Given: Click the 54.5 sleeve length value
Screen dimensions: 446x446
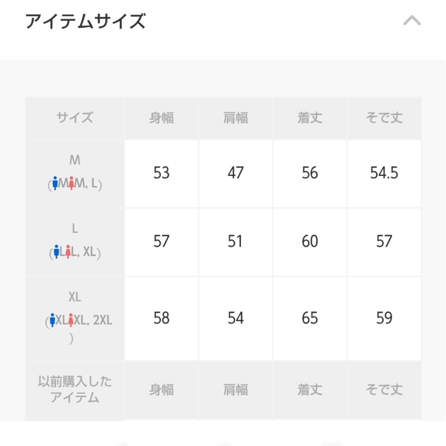Looking at the screenshot, I should point(384,173).
